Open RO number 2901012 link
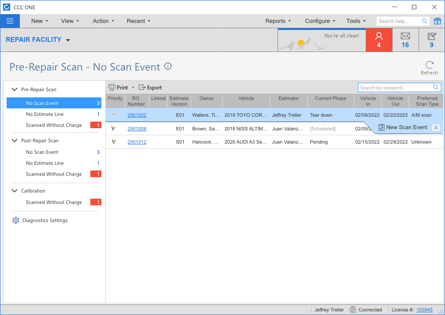445x315 pixels. [x=137, y=142]
